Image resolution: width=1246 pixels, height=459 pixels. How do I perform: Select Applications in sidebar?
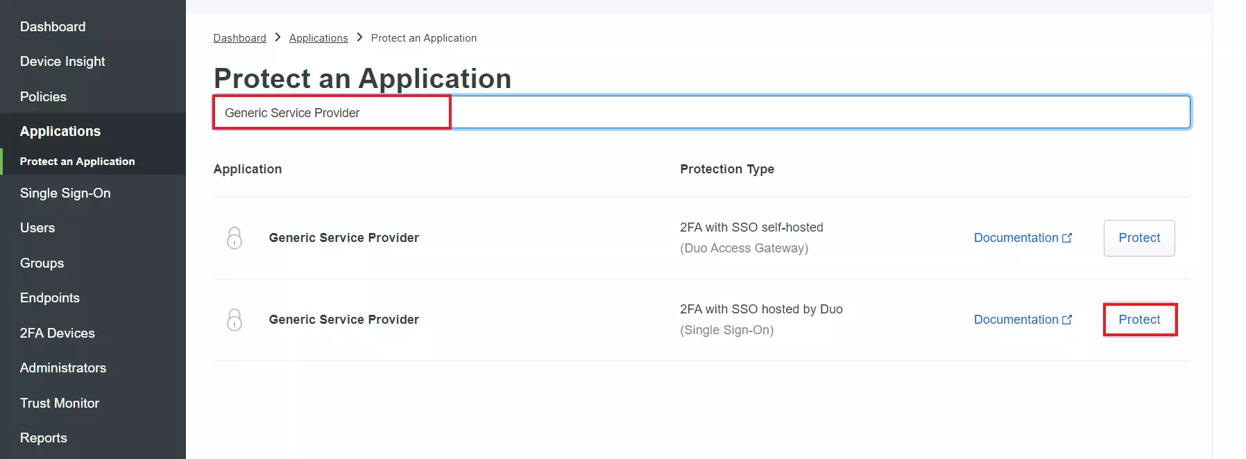click(x=60, y=131)
